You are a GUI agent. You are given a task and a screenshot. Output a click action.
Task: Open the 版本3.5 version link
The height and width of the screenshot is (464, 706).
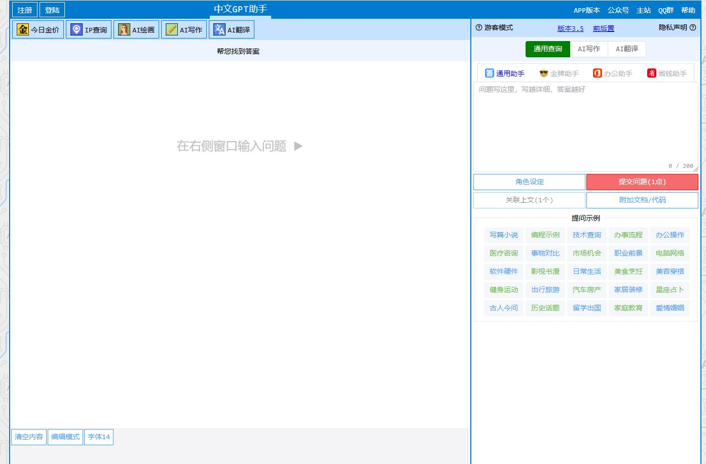click(570, 29)
